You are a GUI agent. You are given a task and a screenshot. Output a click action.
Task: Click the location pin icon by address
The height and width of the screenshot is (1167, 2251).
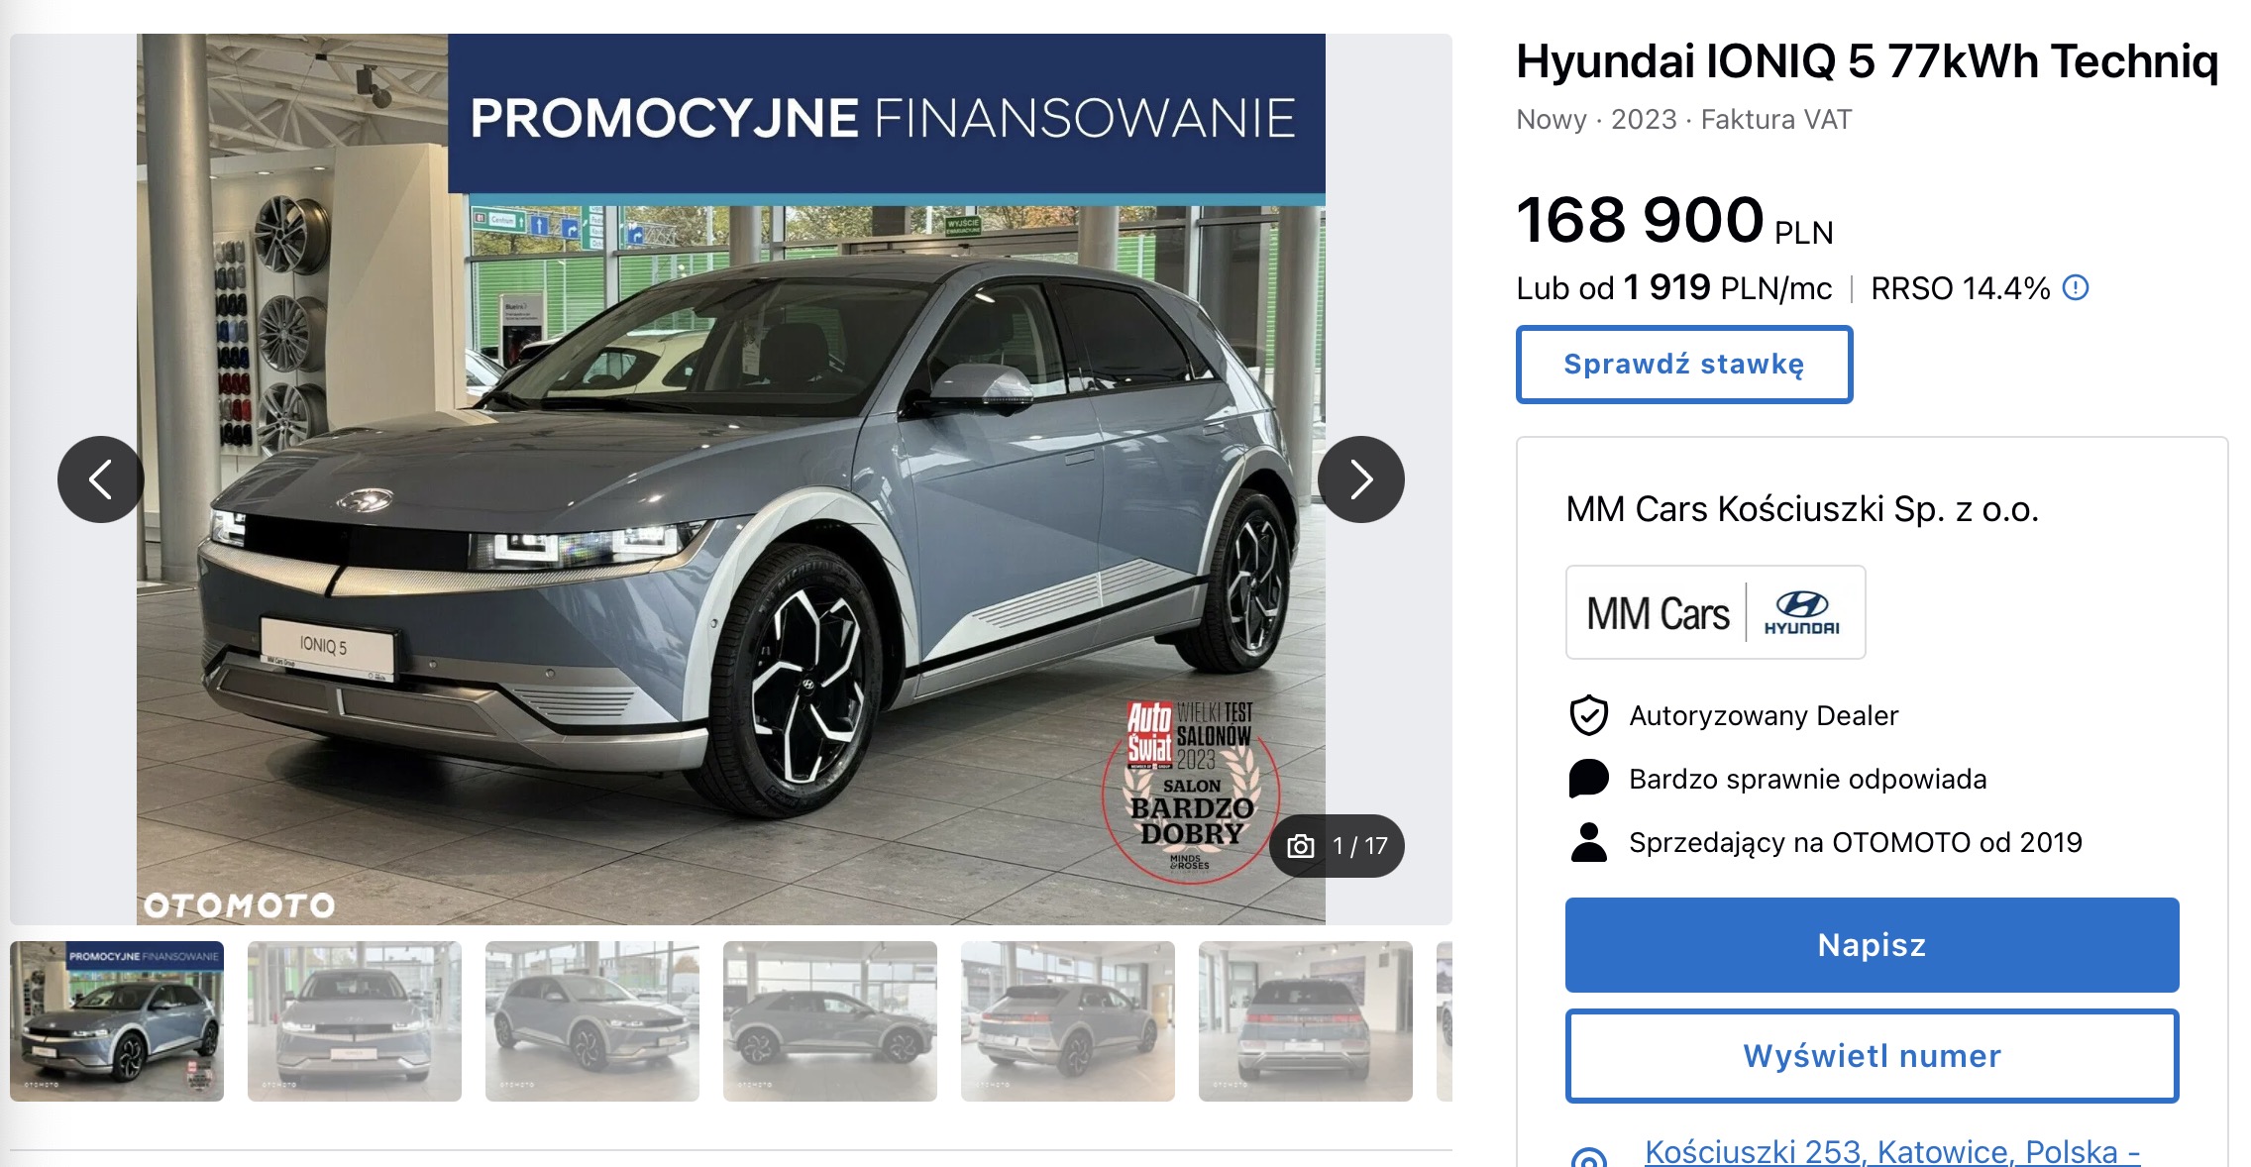[1589, 1157]
